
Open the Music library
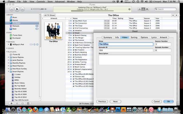pos(15,17)
